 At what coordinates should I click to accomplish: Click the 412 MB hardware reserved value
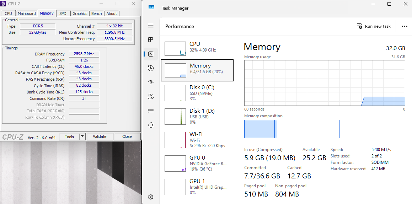pyautogui.click(x=378, y=169)
